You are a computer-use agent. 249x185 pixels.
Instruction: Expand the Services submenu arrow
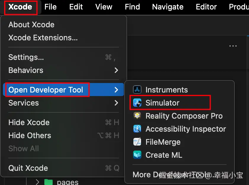[x=116, y=103]
